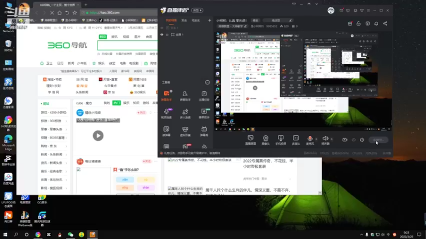Select the 资讯 search tab on 360导航
Viewport: 426px width, 239px height.
point(114,37)
